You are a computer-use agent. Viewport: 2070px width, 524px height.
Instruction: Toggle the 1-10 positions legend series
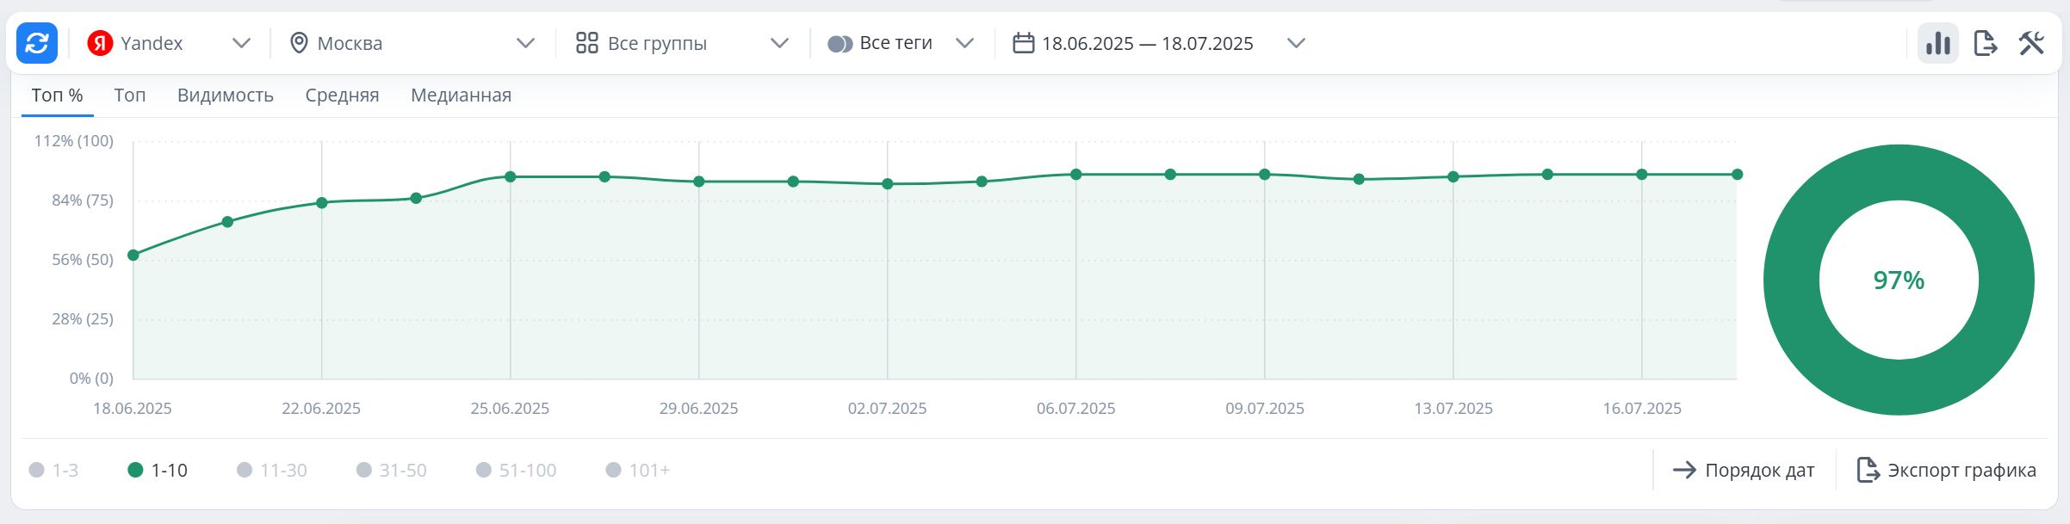158,470
